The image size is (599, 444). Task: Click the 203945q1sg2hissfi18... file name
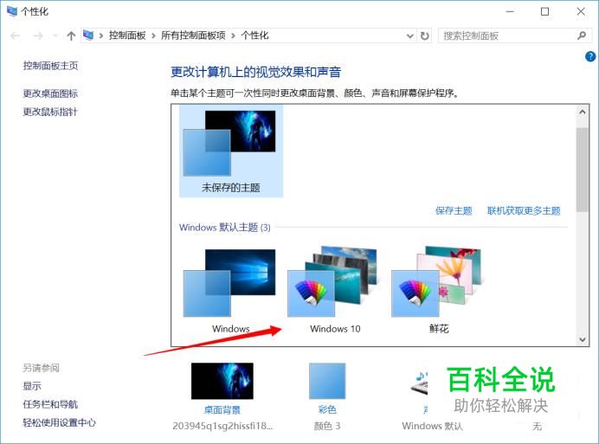(222, 426)
